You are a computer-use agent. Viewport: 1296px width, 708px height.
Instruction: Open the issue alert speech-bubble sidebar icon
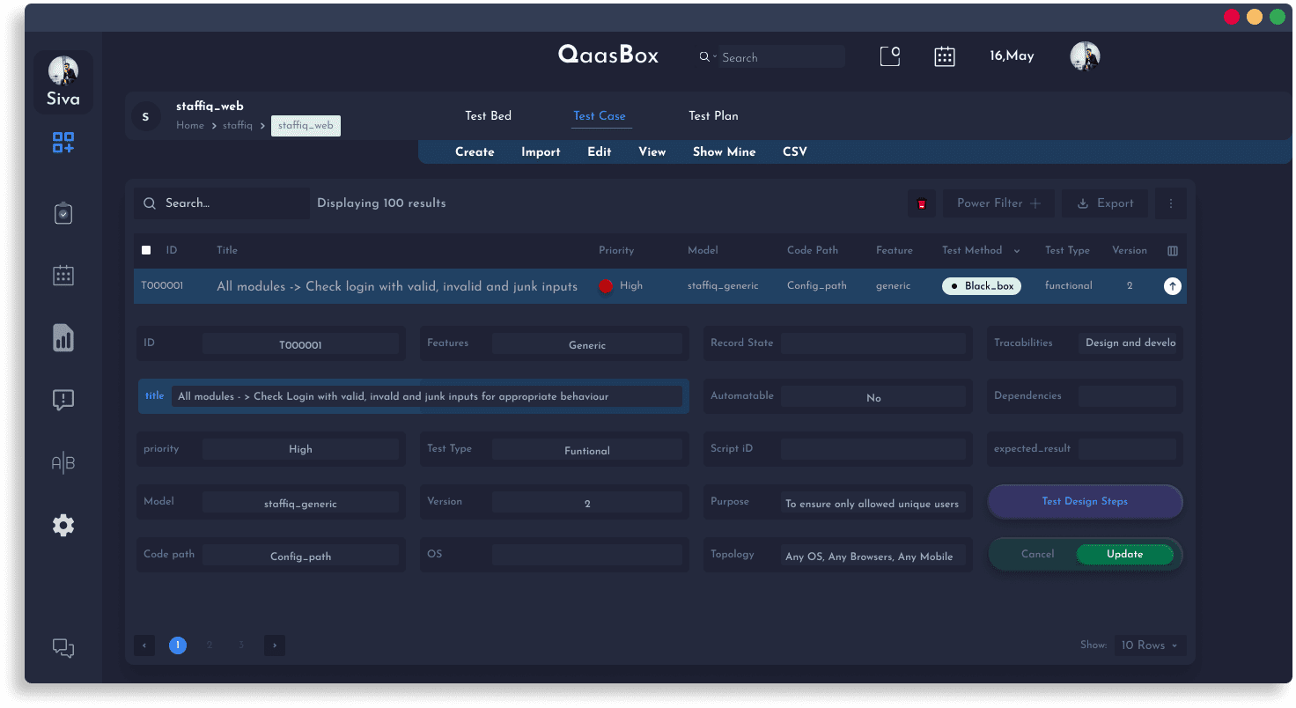click(63, 401)
